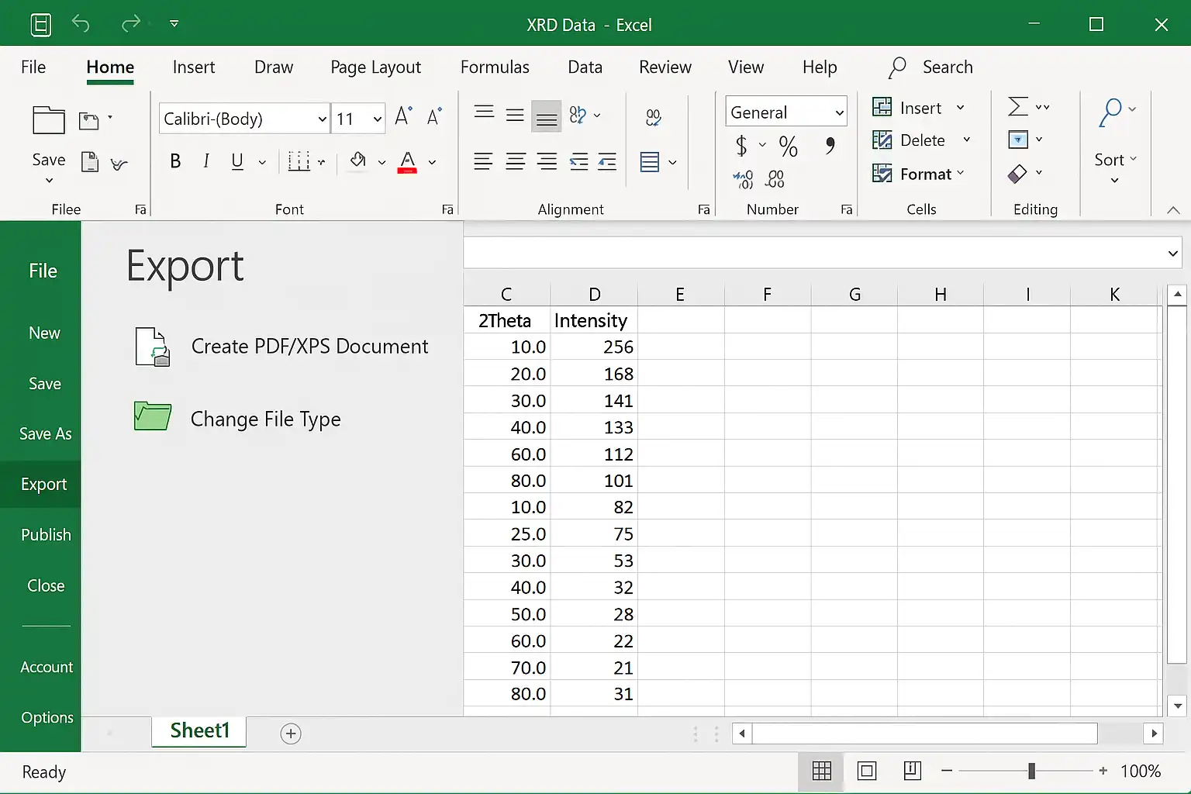Image resolution: width=1191 pixels, height=794 pixels.
Task: Click Change File Type option
Action: click(265, 419)
